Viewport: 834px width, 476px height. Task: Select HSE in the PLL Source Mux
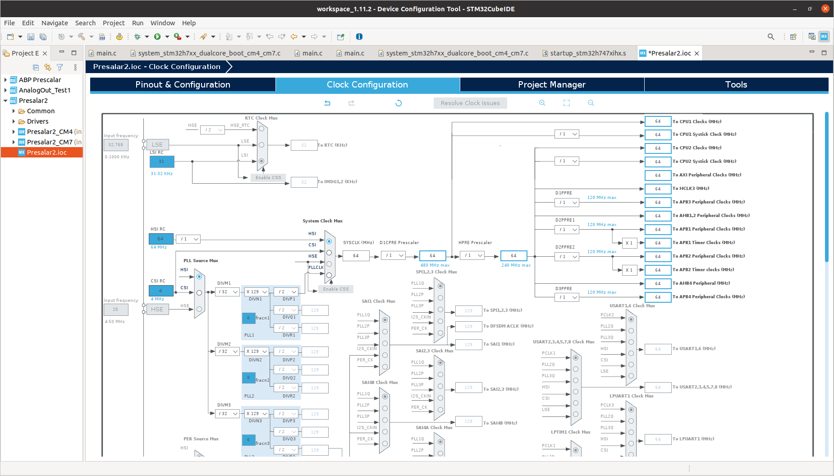click(199, 309)
